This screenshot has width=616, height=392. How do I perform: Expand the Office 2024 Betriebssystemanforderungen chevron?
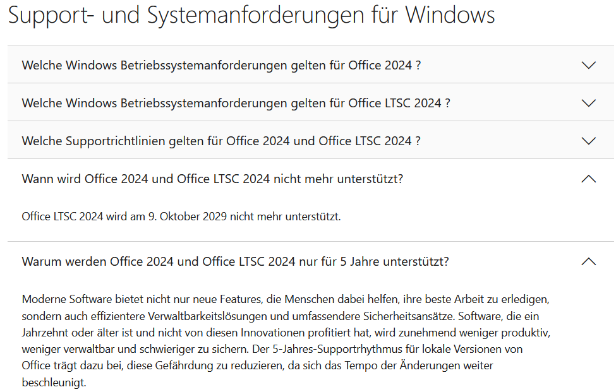[x=588, y=65]
